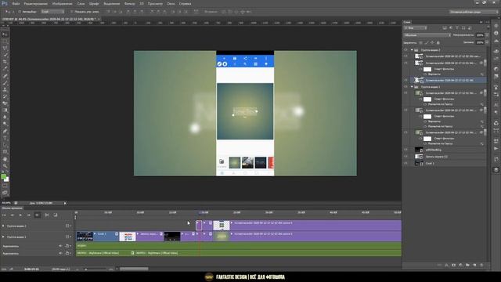The image size is (501, 282).
Task: Toggle audio playback speaker button in timeline
Action: pos(38,215)
